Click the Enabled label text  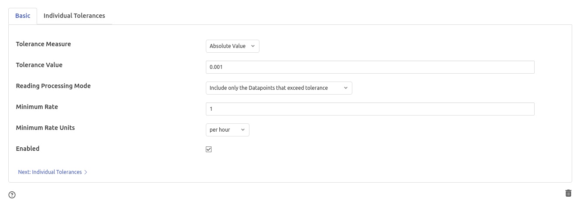click(27, 149)
